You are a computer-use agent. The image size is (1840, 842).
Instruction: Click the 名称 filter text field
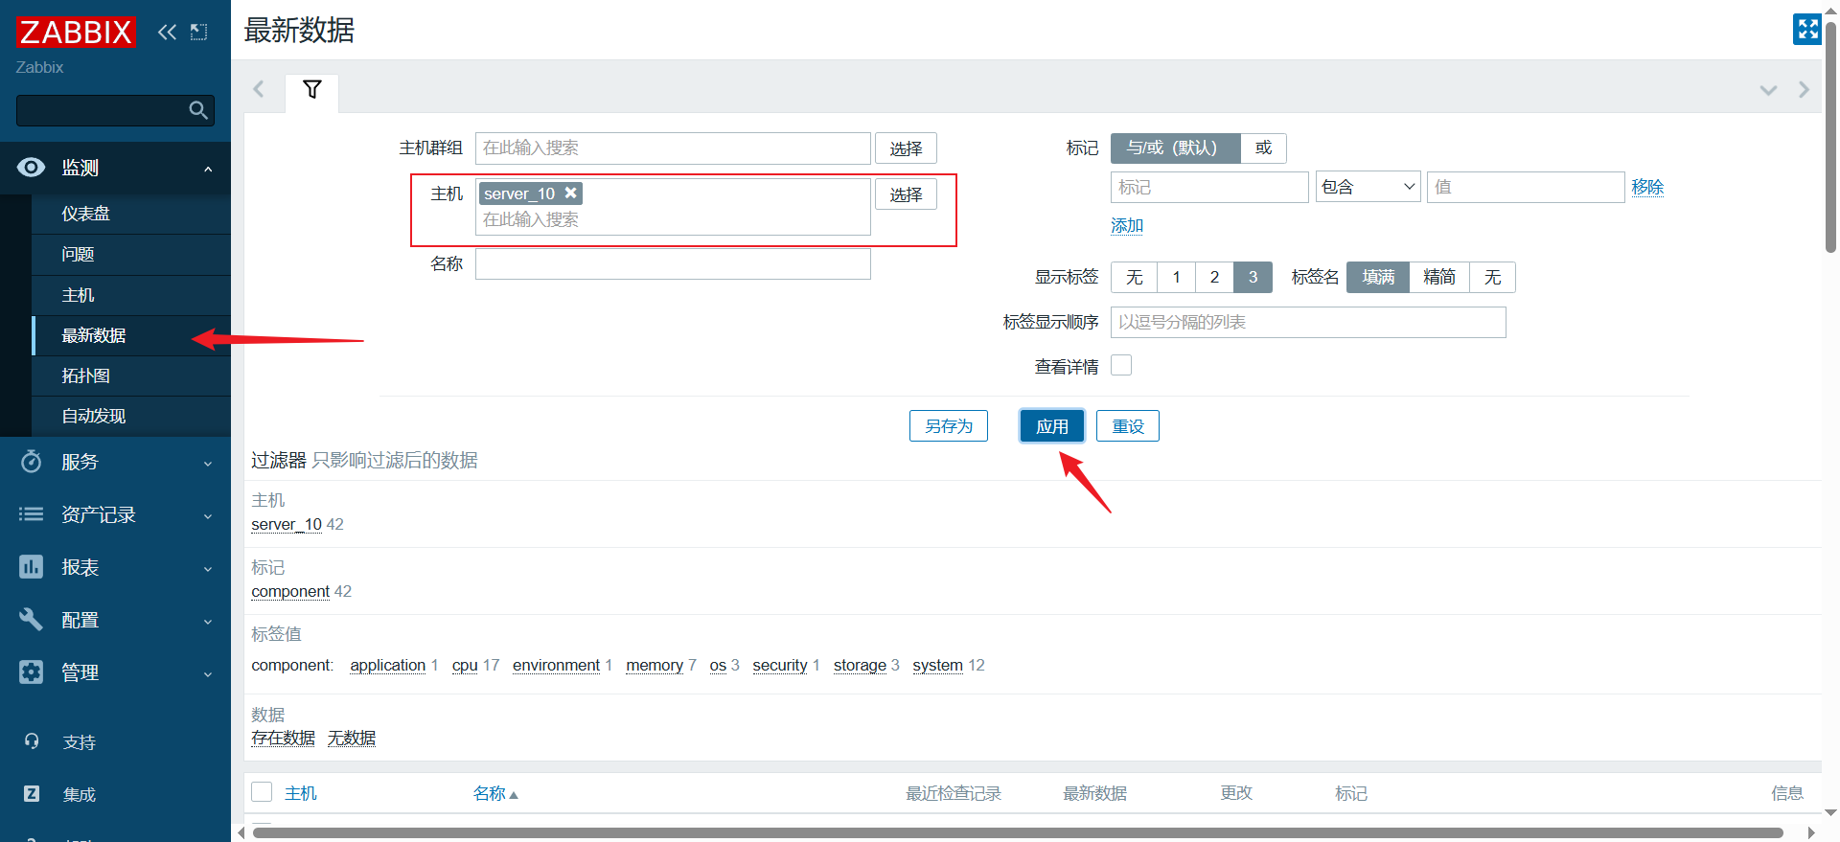click(x=673, y=264)
